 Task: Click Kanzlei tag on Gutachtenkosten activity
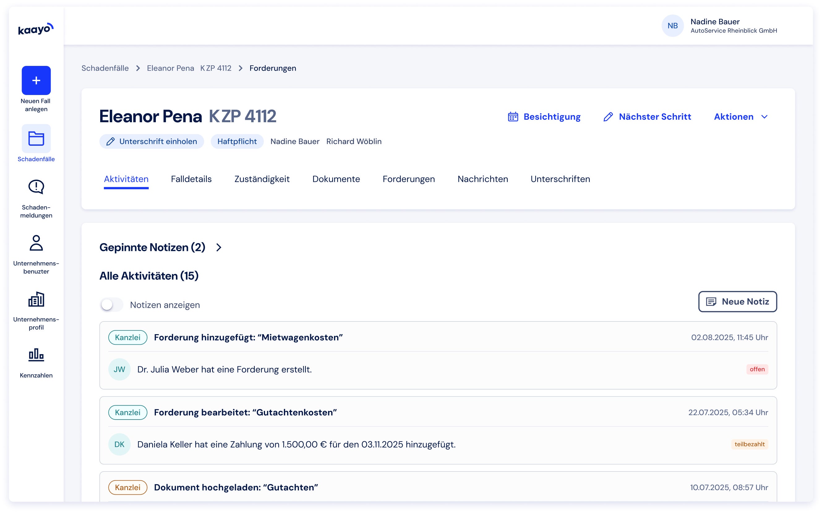tap(127, 412)
